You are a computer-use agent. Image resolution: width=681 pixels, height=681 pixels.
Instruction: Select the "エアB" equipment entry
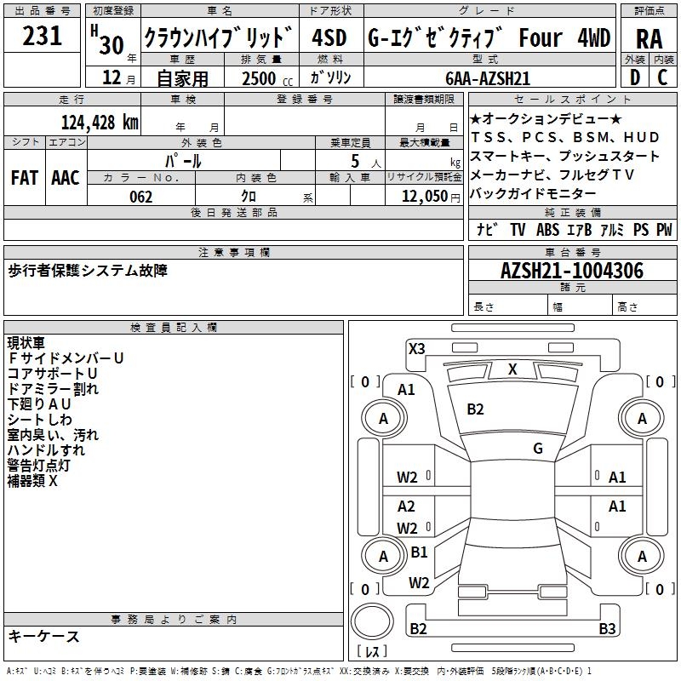(580, 229)
